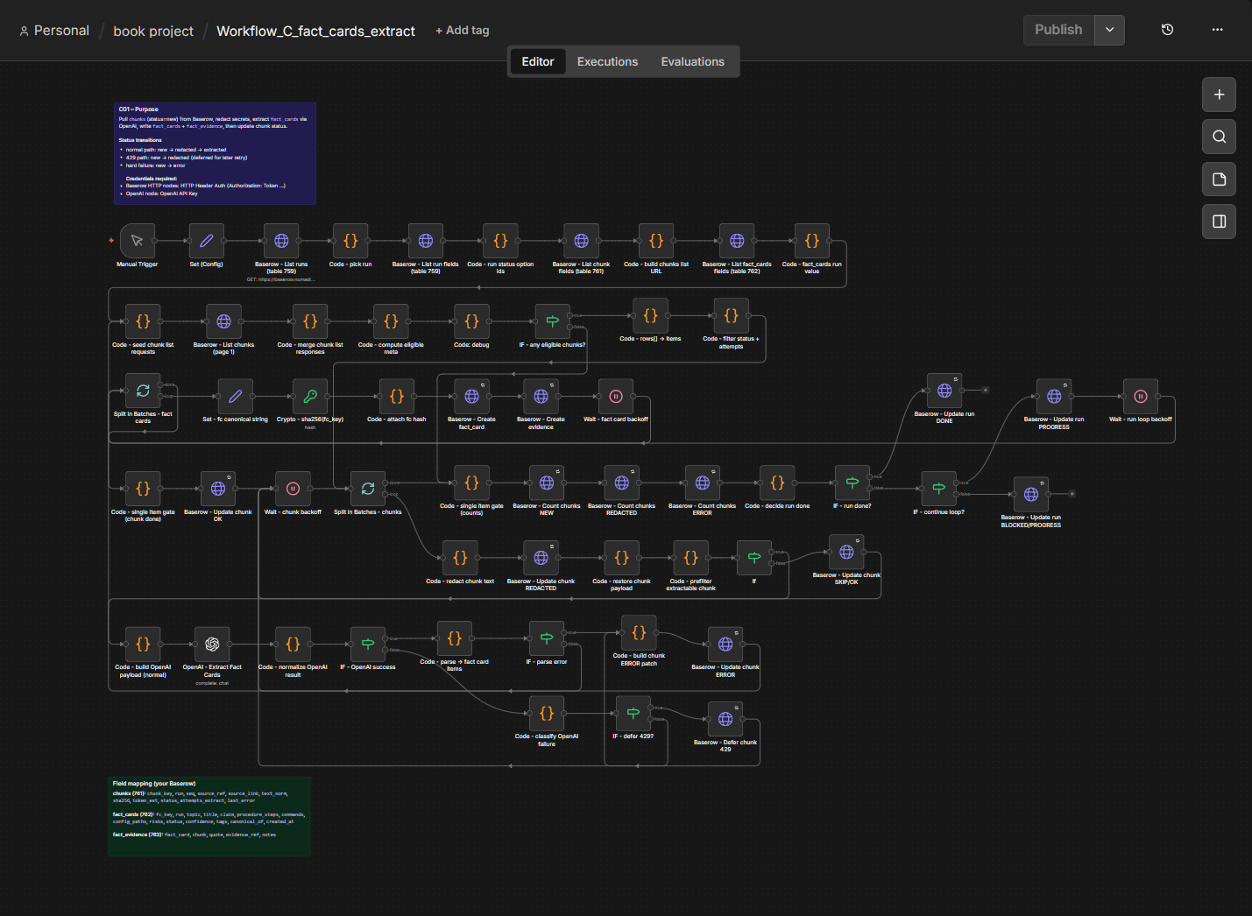Click the IF - run done? node
Viewport: 1252px width, 916px height.
(x=852, y=481)
